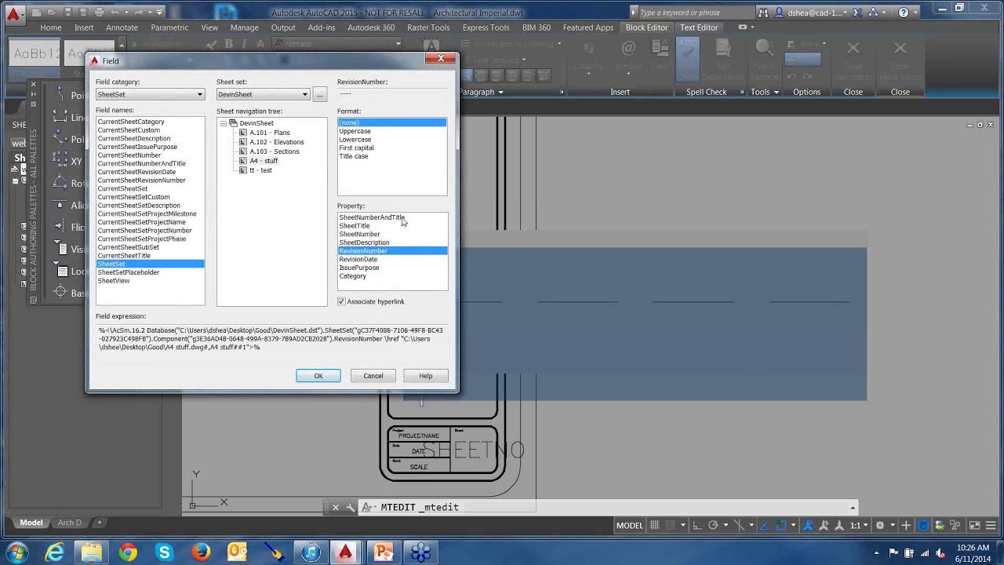
Task: Click the Plot printer icon in Quick Access
Action: [100, 12]
